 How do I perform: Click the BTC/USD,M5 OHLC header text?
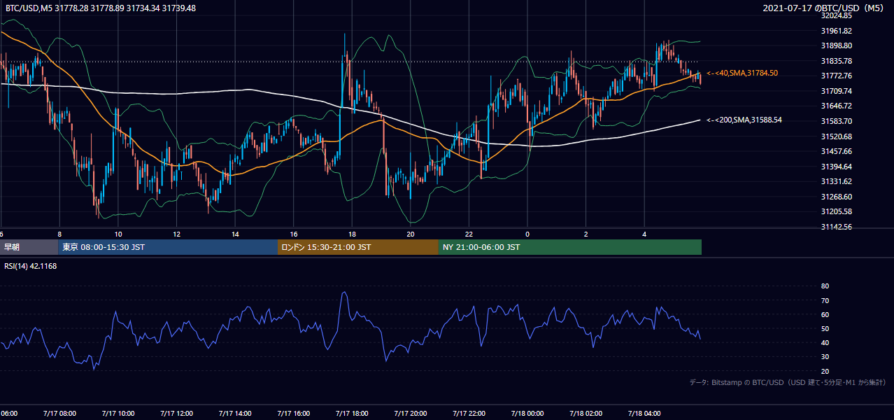[99, 8]
